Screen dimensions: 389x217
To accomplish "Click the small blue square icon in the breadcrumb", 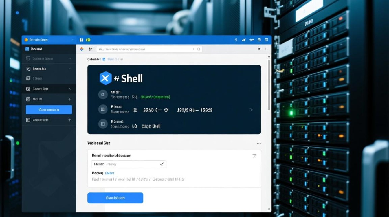I will [x=104, y=59].
